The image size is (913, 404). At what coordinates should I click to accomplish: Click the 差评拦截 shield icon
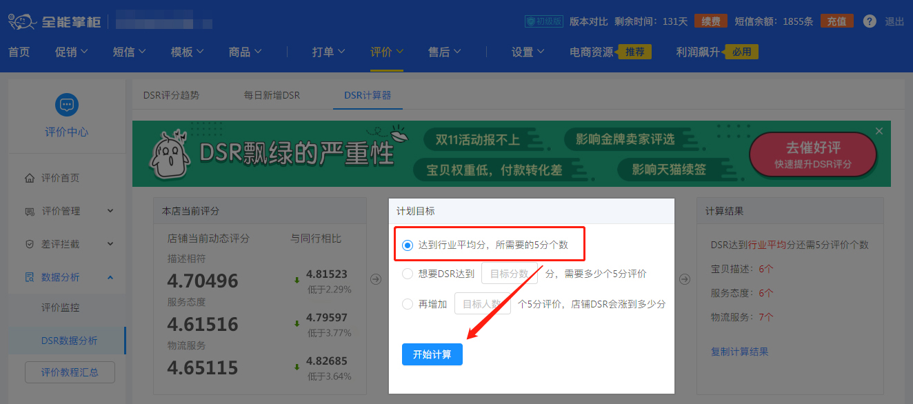(x=29, y=244)
